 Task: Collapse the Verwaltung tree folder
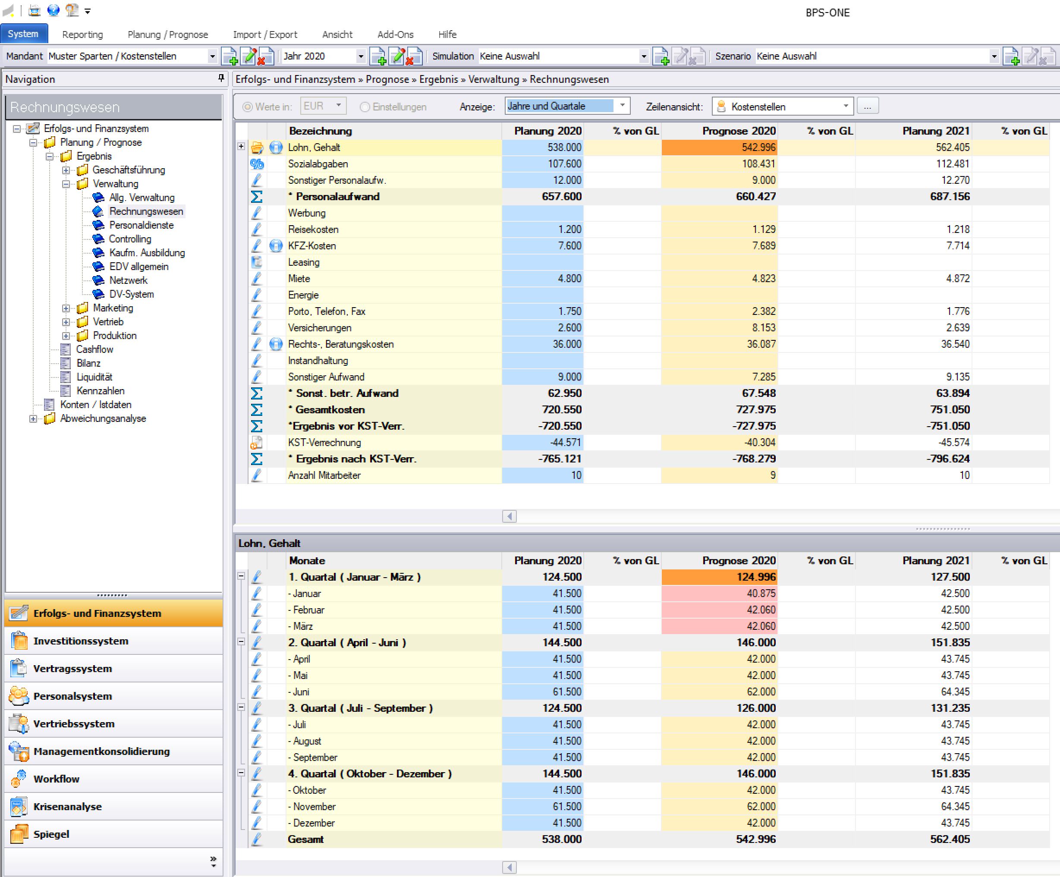tap(66, 184)
